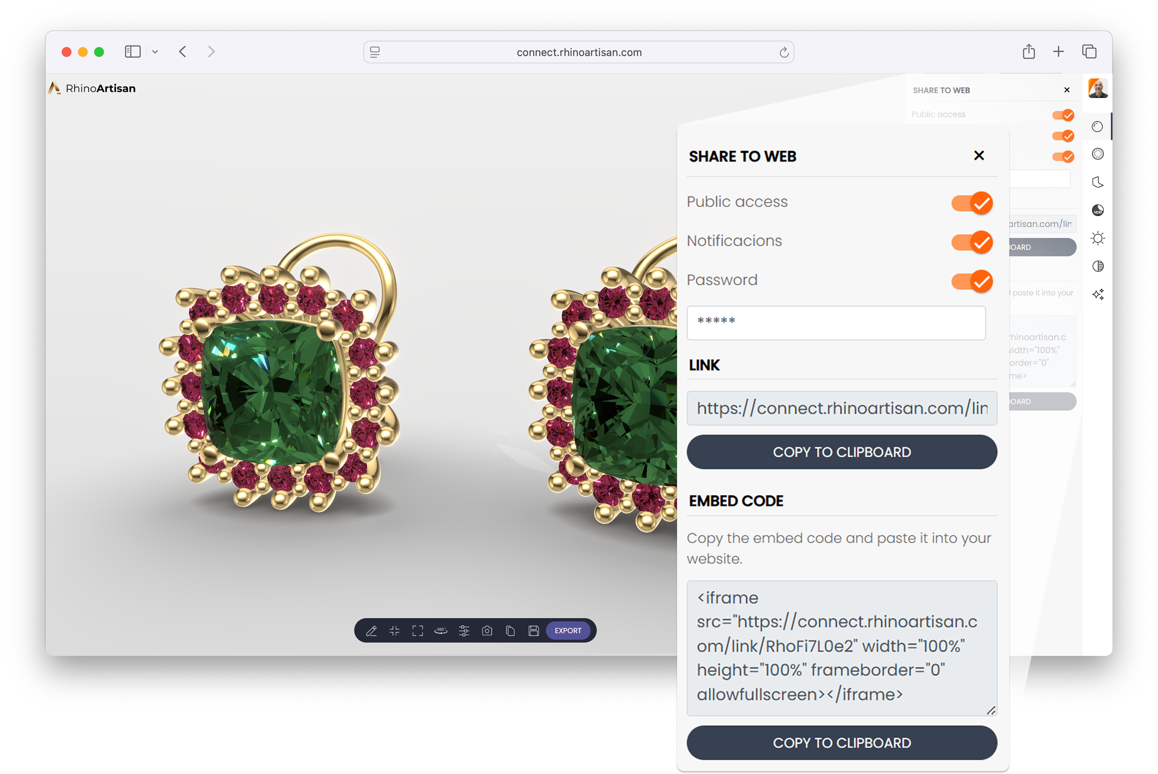Image resolution: width=1158 pixels, height=774 pixels.
Task: Click the share link URL field
Action: [x=842, y=408]
